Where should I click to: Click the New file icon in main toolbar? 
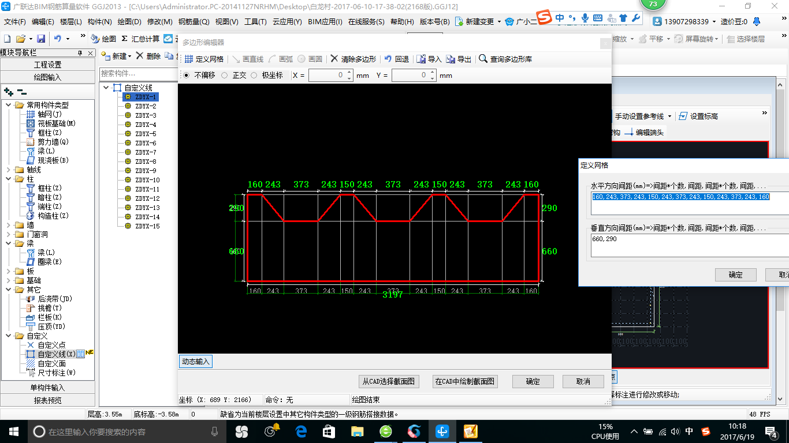pos(8,39)
